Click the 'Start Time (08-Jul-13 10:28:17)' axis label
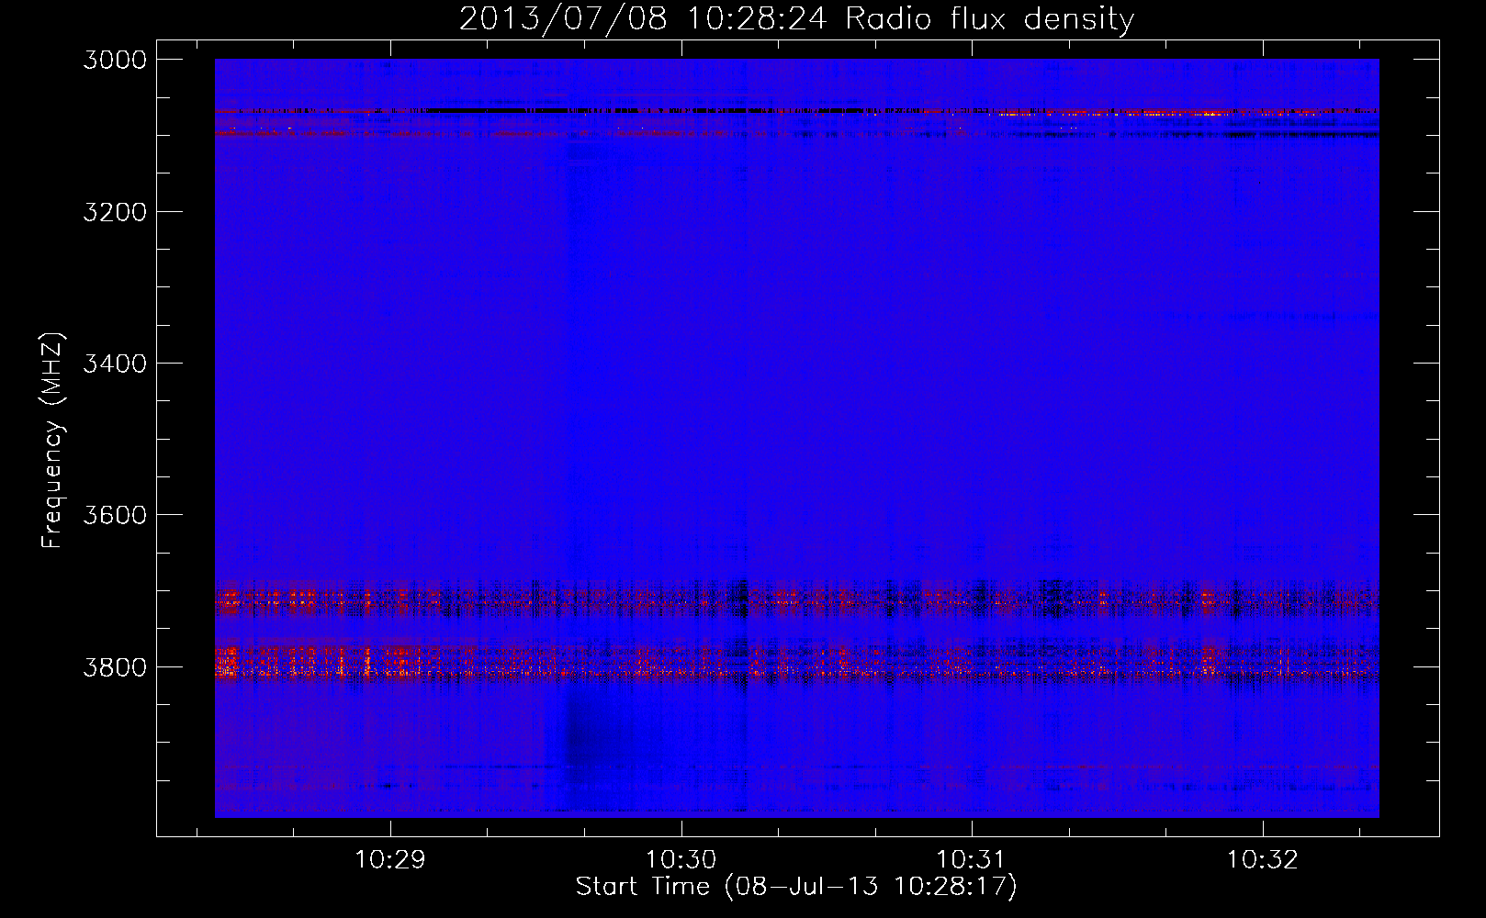This screenshot has width=1486, height=918. [x=796, y=887]
